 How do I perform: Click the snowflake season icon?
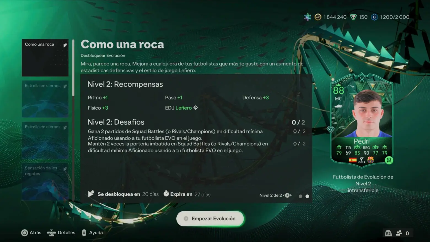click(307, 17)
